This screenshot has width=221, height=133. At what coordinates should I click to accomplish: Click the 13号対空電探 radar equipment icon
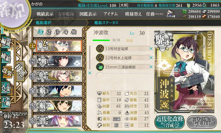100,48
